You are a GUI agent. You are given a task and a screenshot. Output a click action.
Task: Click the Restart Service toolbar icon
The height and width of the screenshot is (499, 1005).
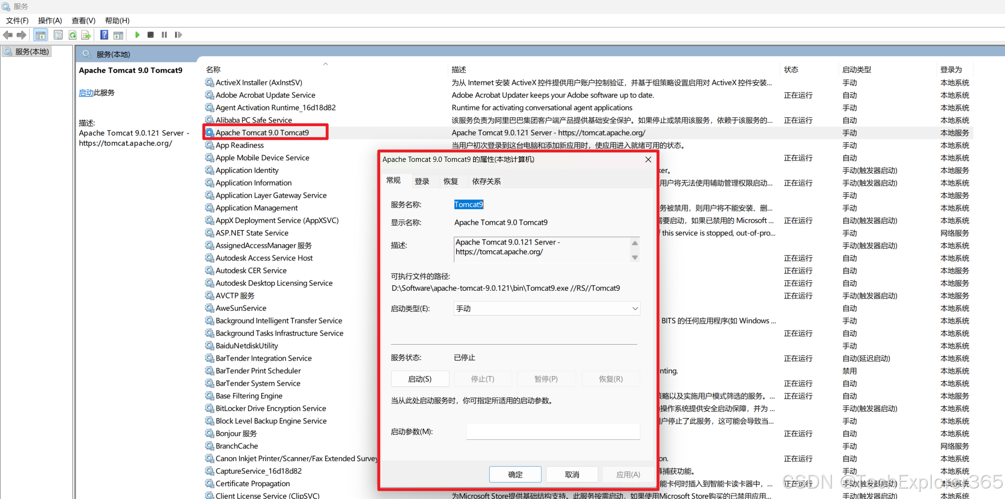tap(178, 35)
